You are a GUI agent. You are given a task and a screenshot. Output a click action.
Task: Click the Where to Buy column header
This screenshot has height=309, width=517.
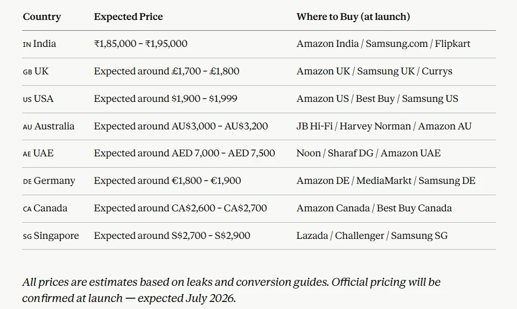coord(353,17)
